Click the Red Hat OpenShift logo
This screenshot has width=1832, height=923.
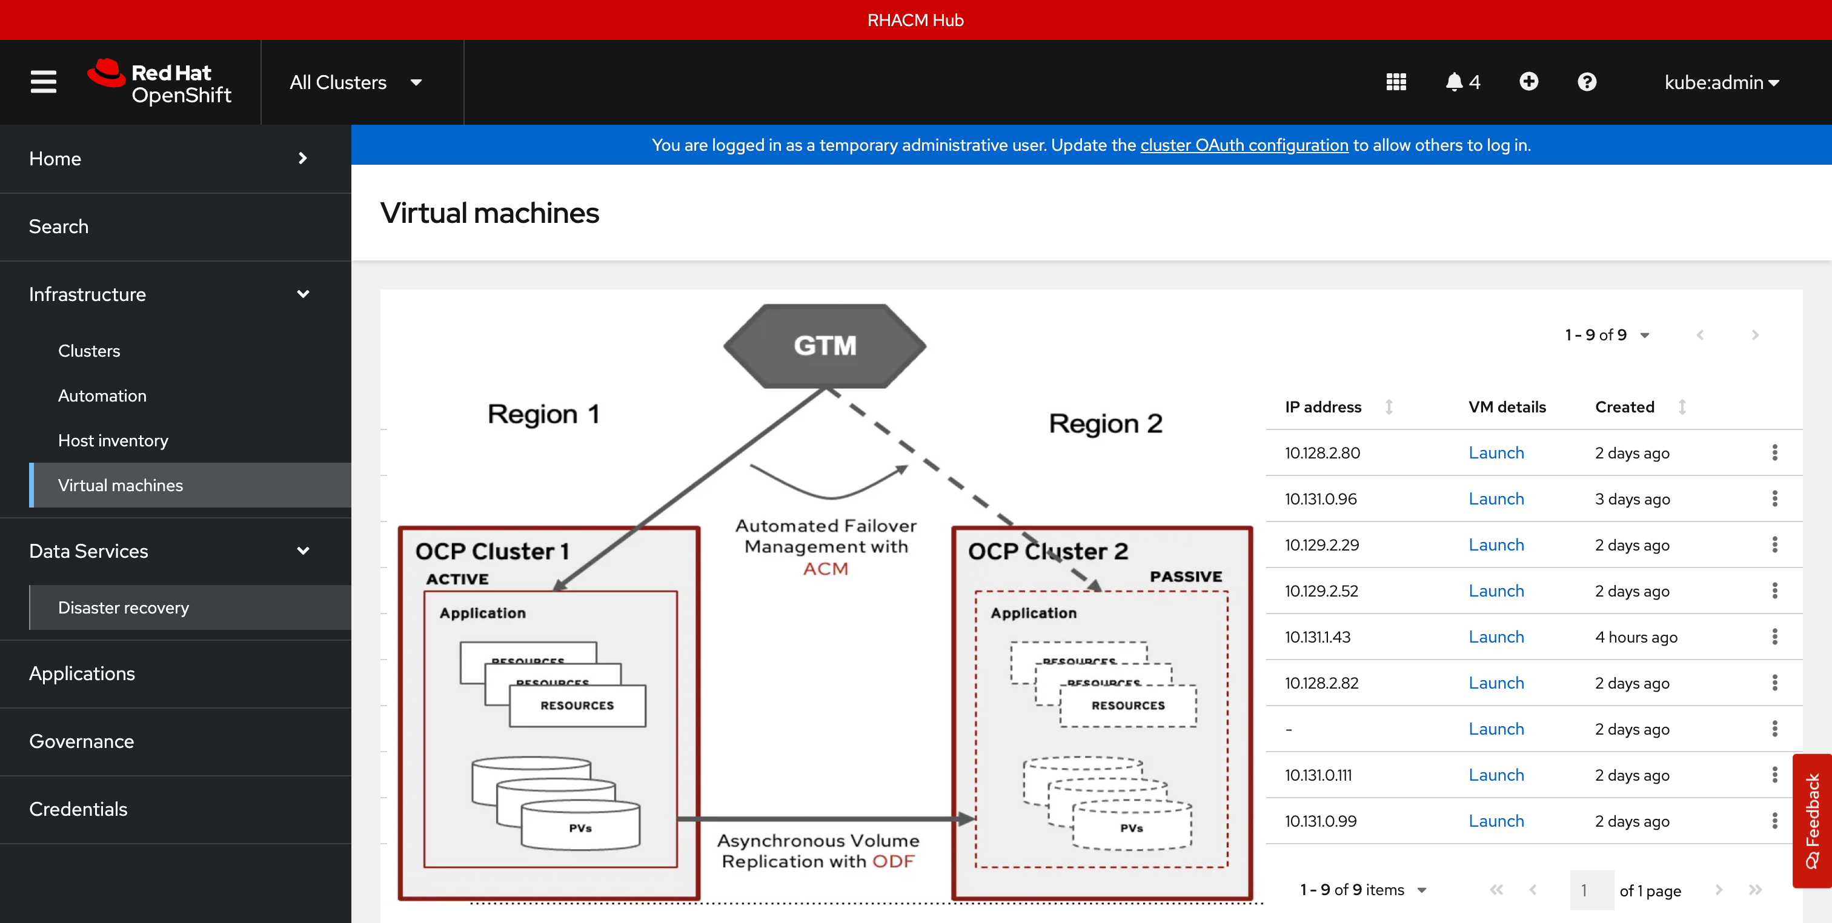pyautogui.click(x=159, y=82)
